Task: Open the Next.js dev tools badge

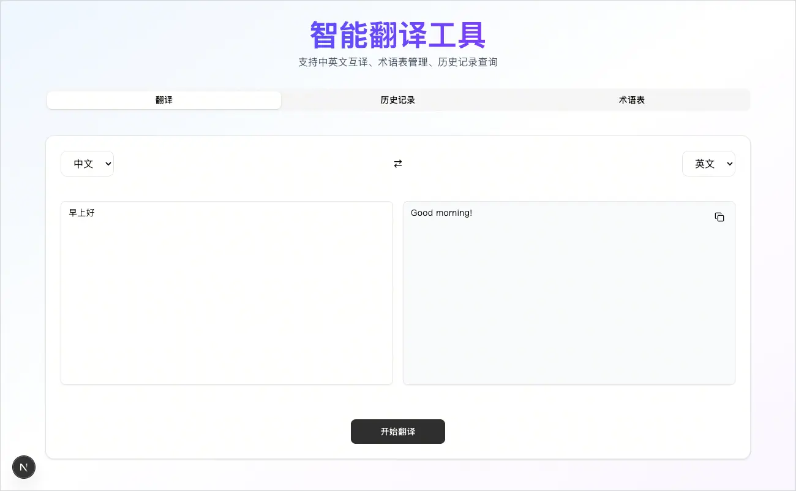Action: click(x=24, y=467)
